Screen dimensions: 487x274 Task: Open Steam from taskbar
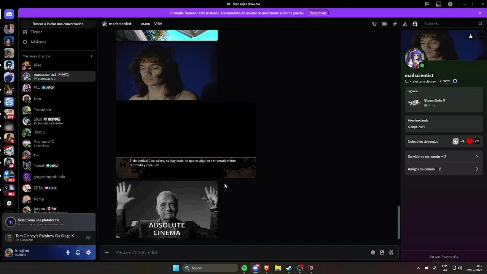click(289, 268)
